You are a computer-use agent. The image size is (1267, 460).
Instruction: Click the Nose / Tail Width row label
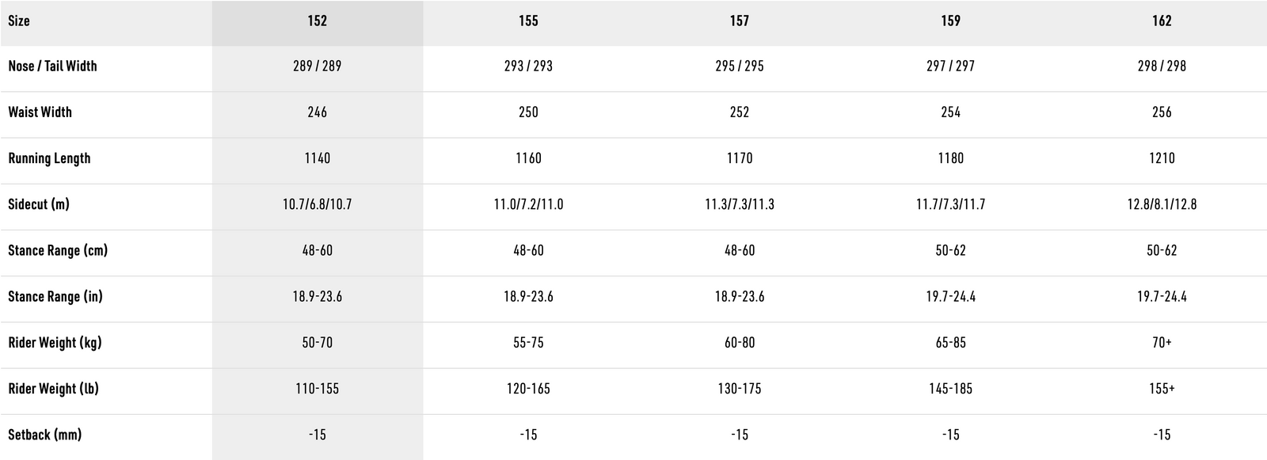click(52, 67)
